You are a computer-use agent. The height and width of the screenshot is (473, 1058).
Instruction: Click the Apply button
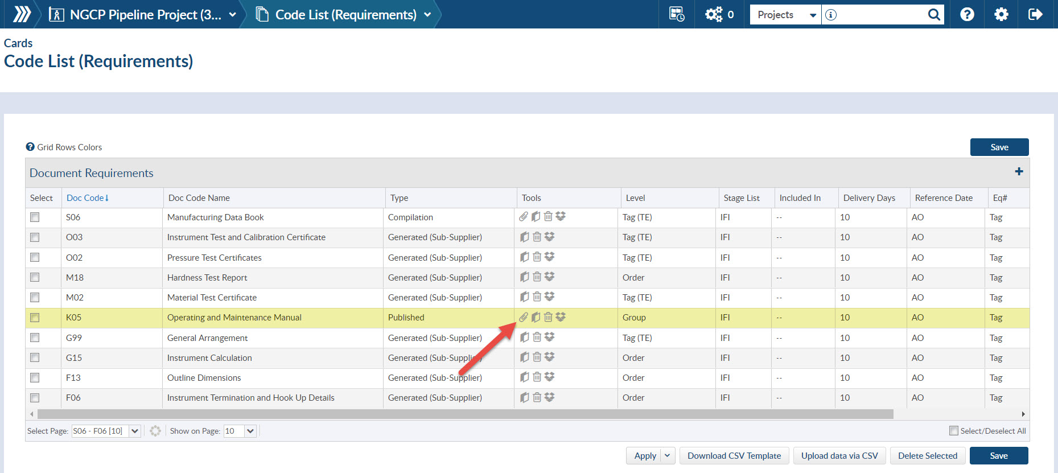pyautogui.click(x=644, y=455)
